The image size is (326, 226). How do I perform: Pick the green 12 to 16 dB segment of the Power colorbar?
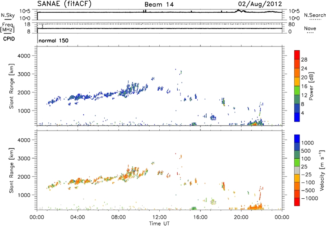pyautogui.click(x=297, y=90)
